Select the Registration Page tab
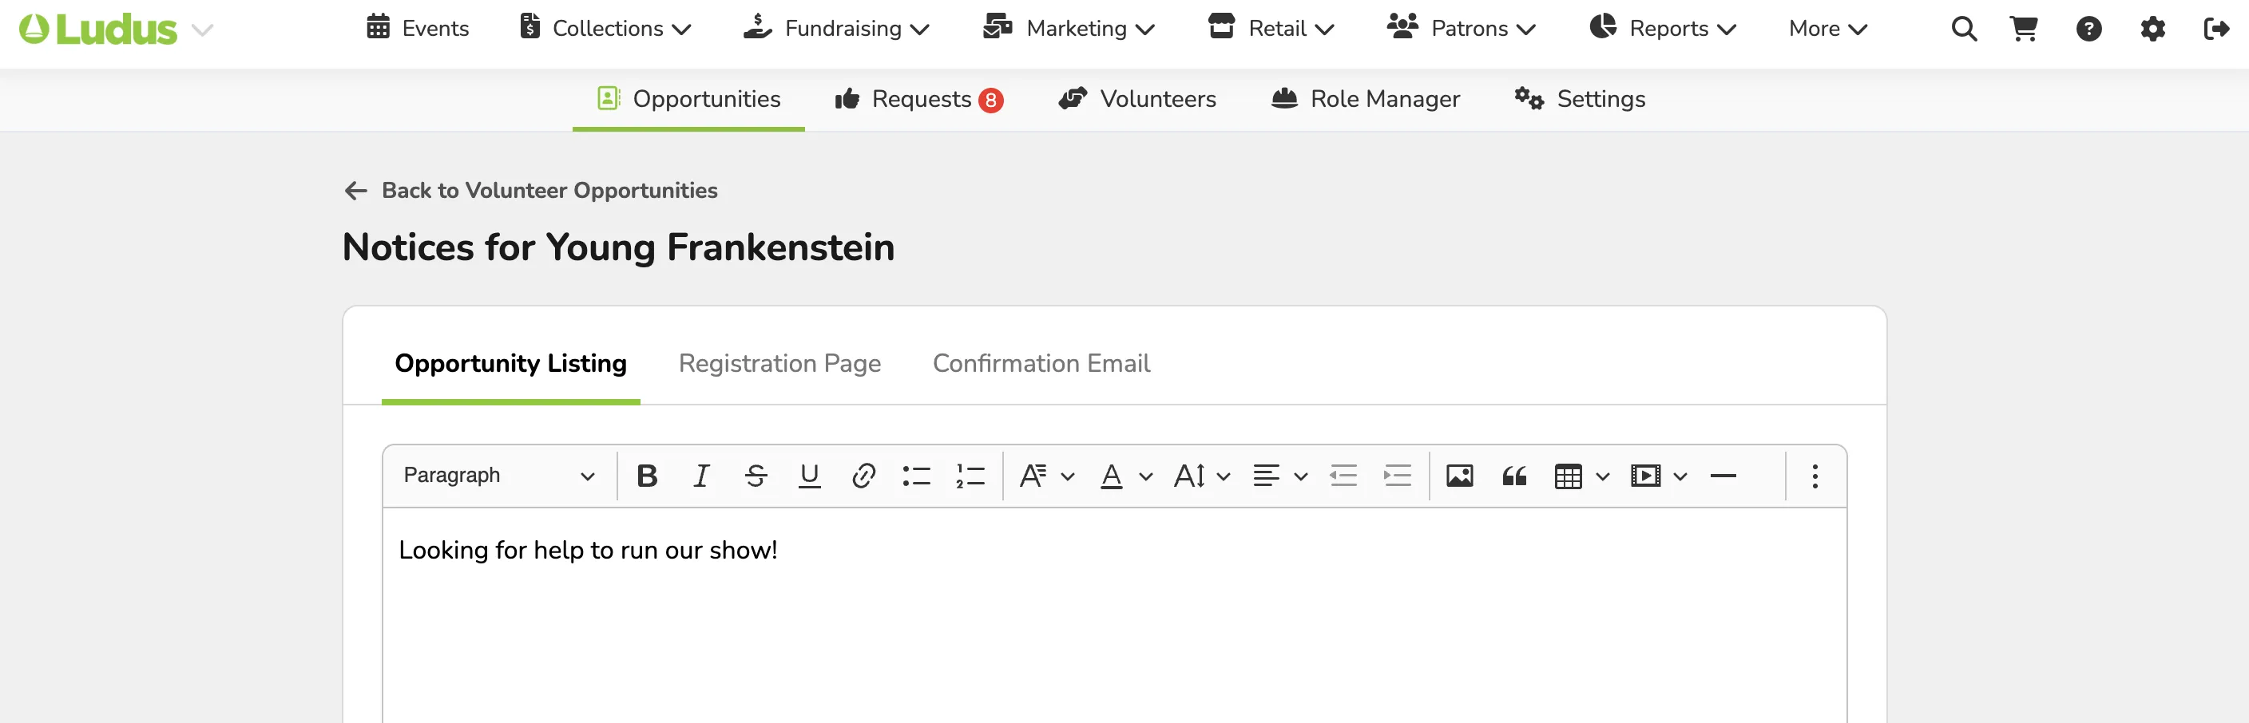This screenshot has width=2249, height=723. [x=779, y=363]
